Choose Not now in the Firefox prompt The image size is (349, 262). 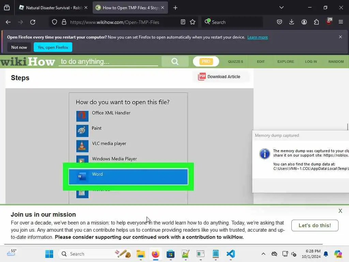pos(19,47)
